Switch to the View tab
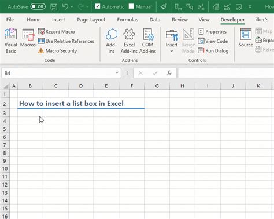 (x=204, y=20)
